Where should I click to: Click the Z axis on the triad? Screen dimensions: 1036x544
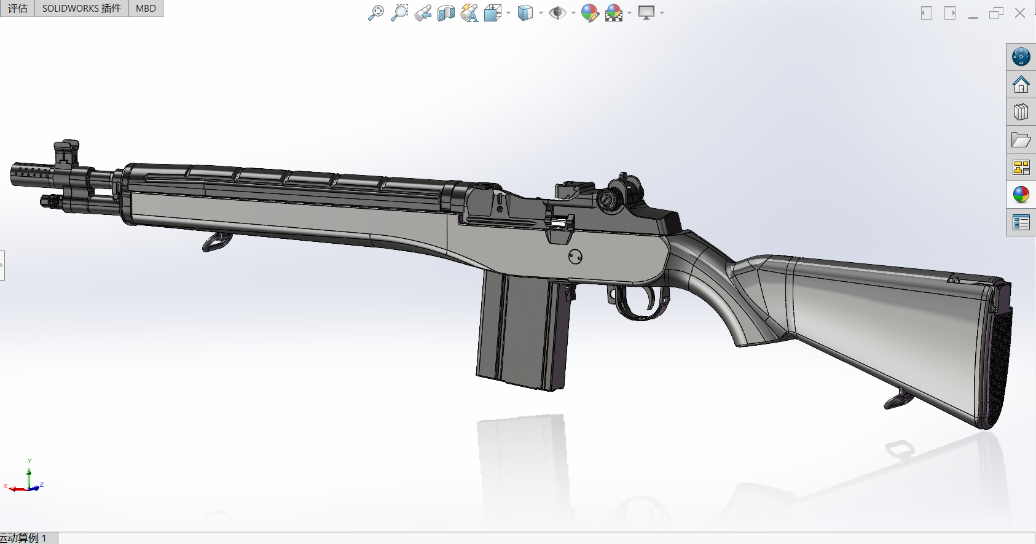pyautogui.click(x=37, y=487)
